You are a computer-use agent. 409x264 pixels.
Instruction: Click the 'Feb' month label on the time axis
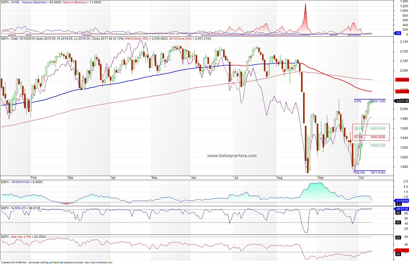tap(34, 178)
